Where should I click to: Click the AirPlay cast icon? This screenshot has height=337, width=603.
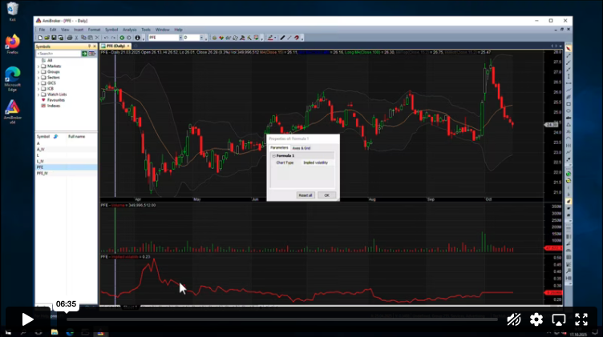[x=558, y=319]
